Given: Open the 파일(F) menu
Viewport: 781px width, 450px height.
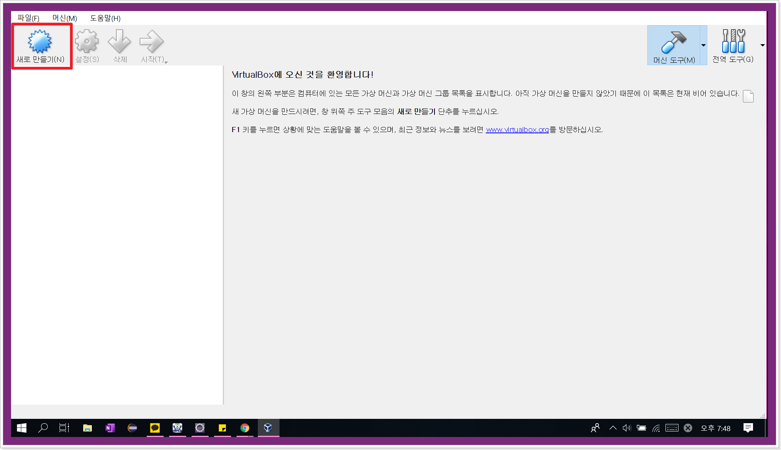Looking at the screenshot, I should coord(28,18).
